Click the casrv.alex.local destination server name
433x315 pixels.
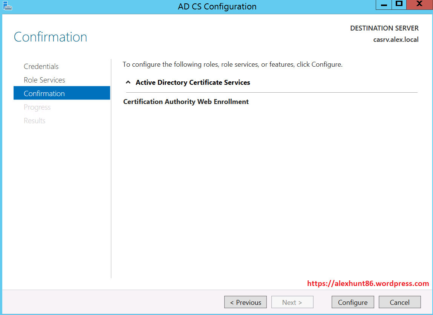[396, 40]
